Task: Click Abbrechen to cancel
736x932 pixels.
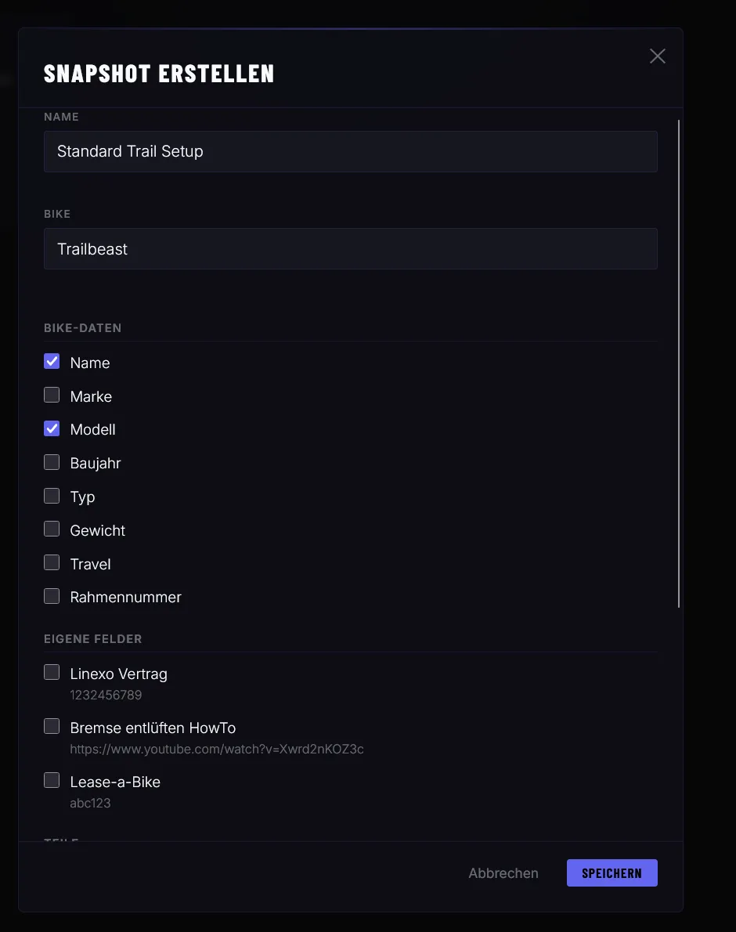Action: 503,873
